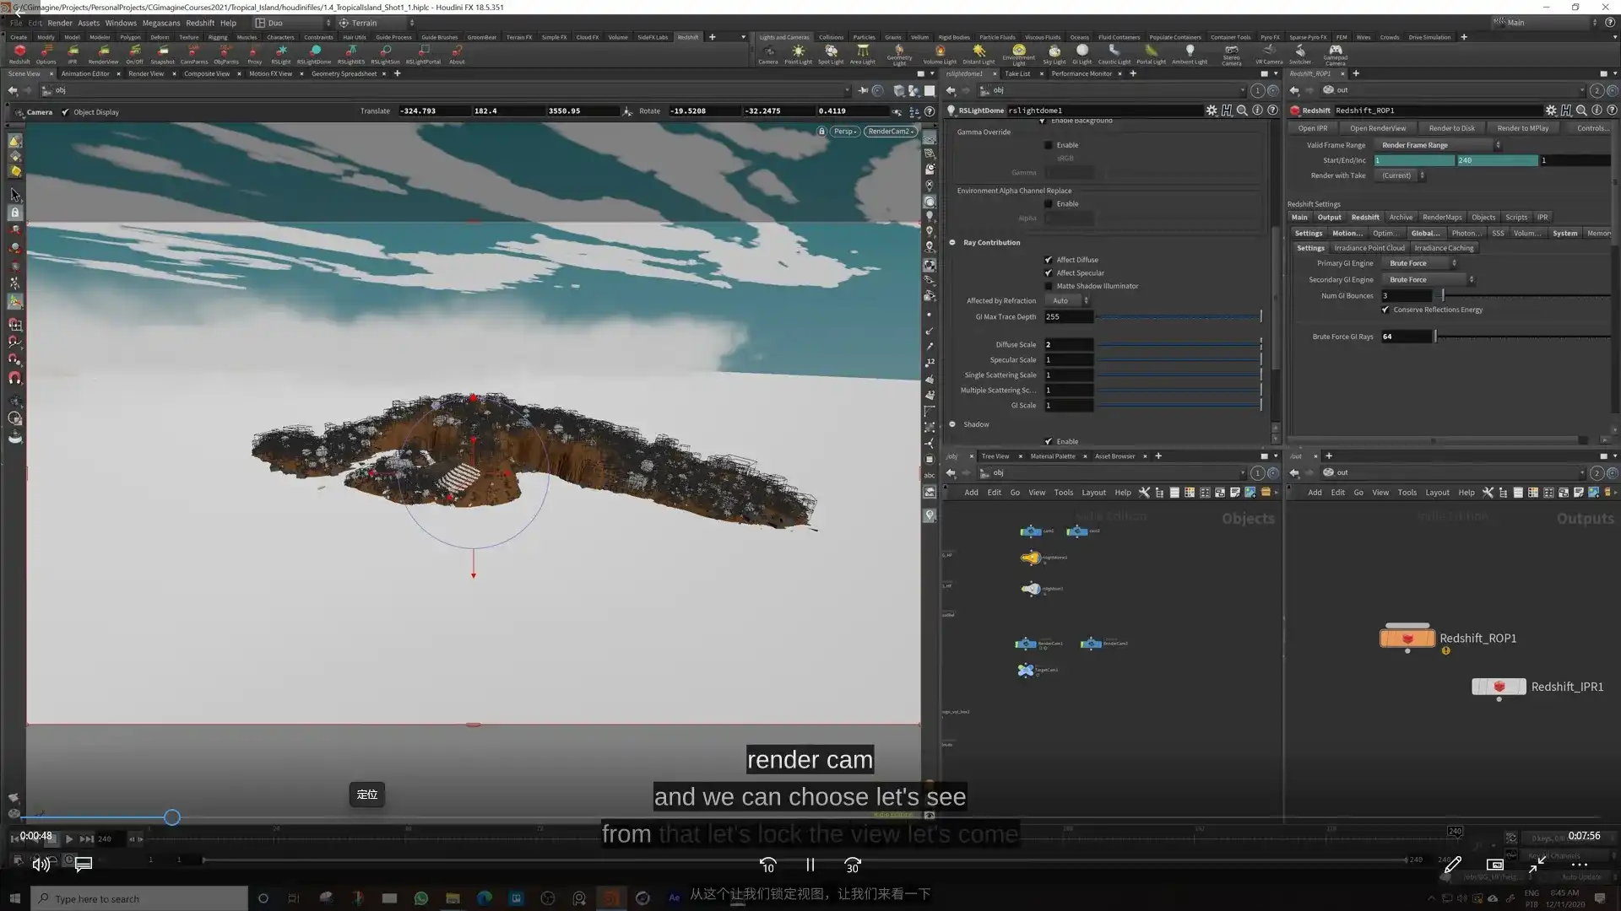This screenshot has height=911, width=1621.
Task: Select the Geometry Light shelf tool
Action: point(899,54)
